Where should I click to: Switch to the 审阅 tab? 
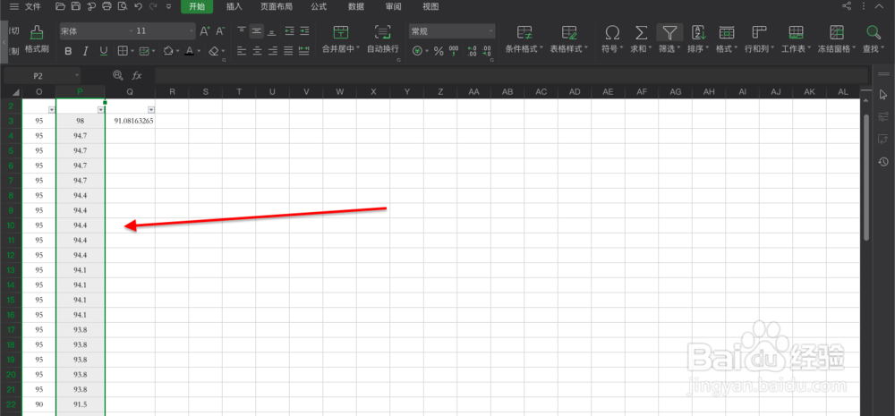pos(393,7)
